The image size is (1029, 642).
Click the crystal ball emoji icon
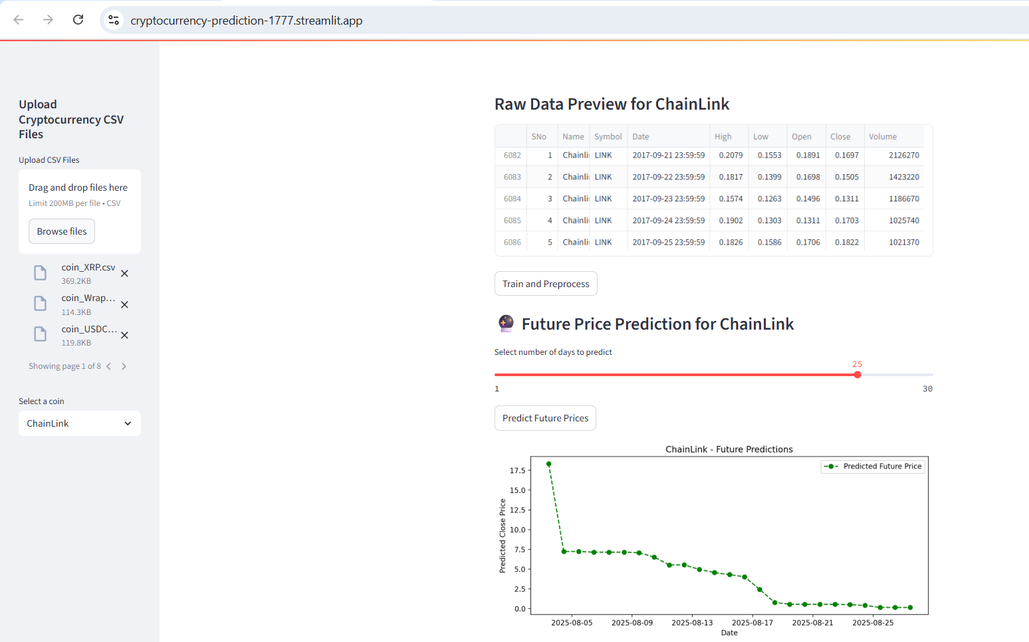click(506, 324)
